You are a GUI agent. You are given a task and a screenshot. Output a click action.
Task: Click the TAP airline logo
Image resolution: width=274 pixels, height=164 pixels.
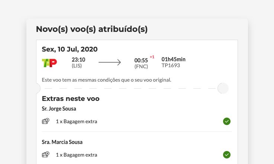[x=49, y=63]
